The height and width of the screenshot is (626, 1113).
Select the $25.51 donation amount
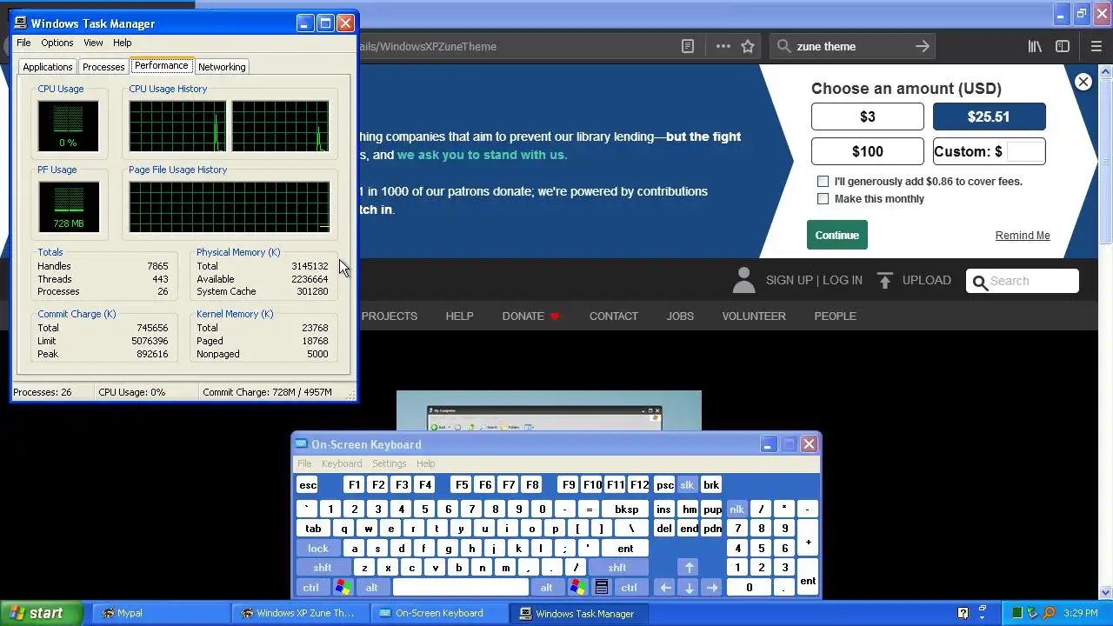point(990,117)
